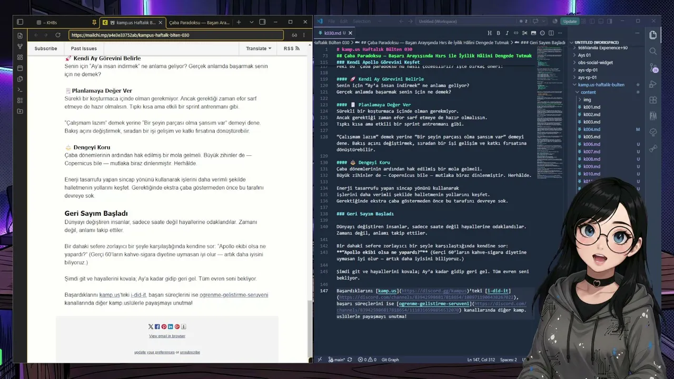Expand the Ays 01 folder
The width and height of the screenshot is (674, 379).
point(584,55)
